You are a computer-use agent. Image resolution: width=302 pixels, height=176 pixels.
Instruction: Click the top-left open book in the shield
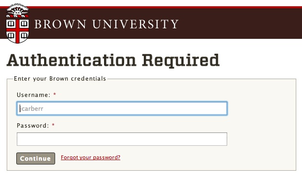pos(11,24)
